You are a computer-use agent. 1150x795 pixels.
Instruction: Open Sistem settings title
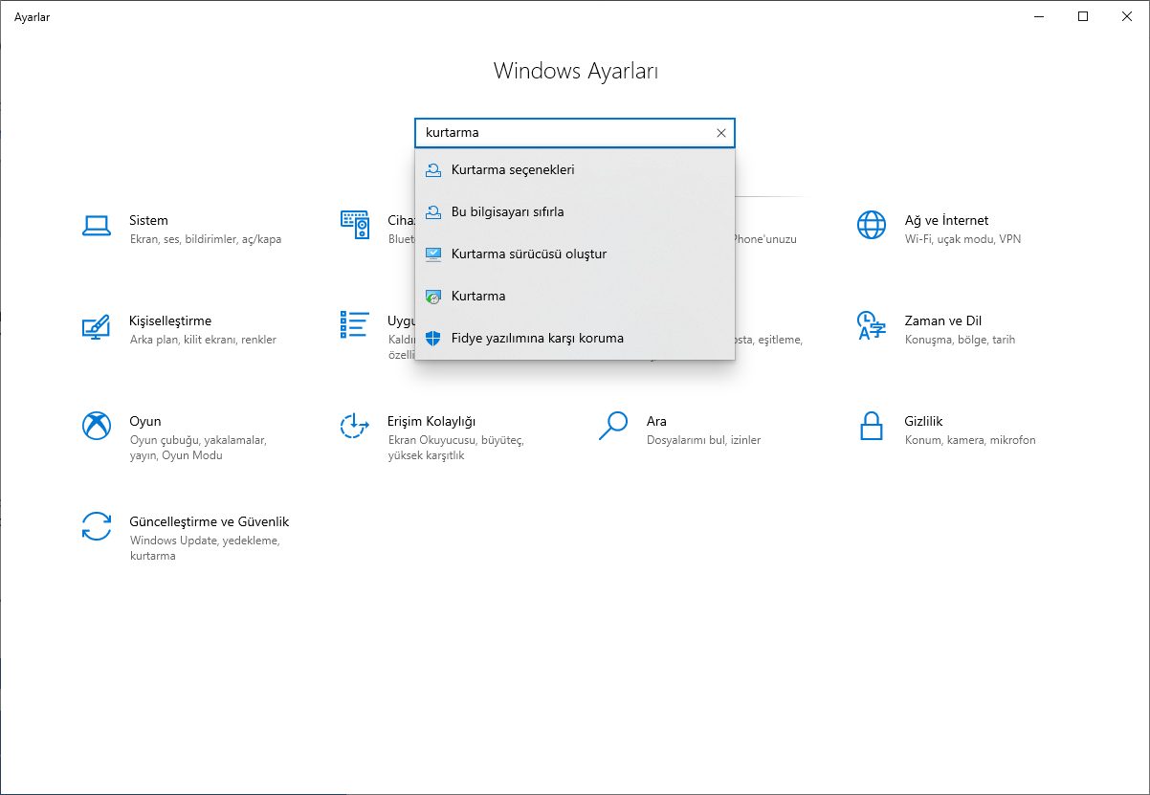coord(148,220)
